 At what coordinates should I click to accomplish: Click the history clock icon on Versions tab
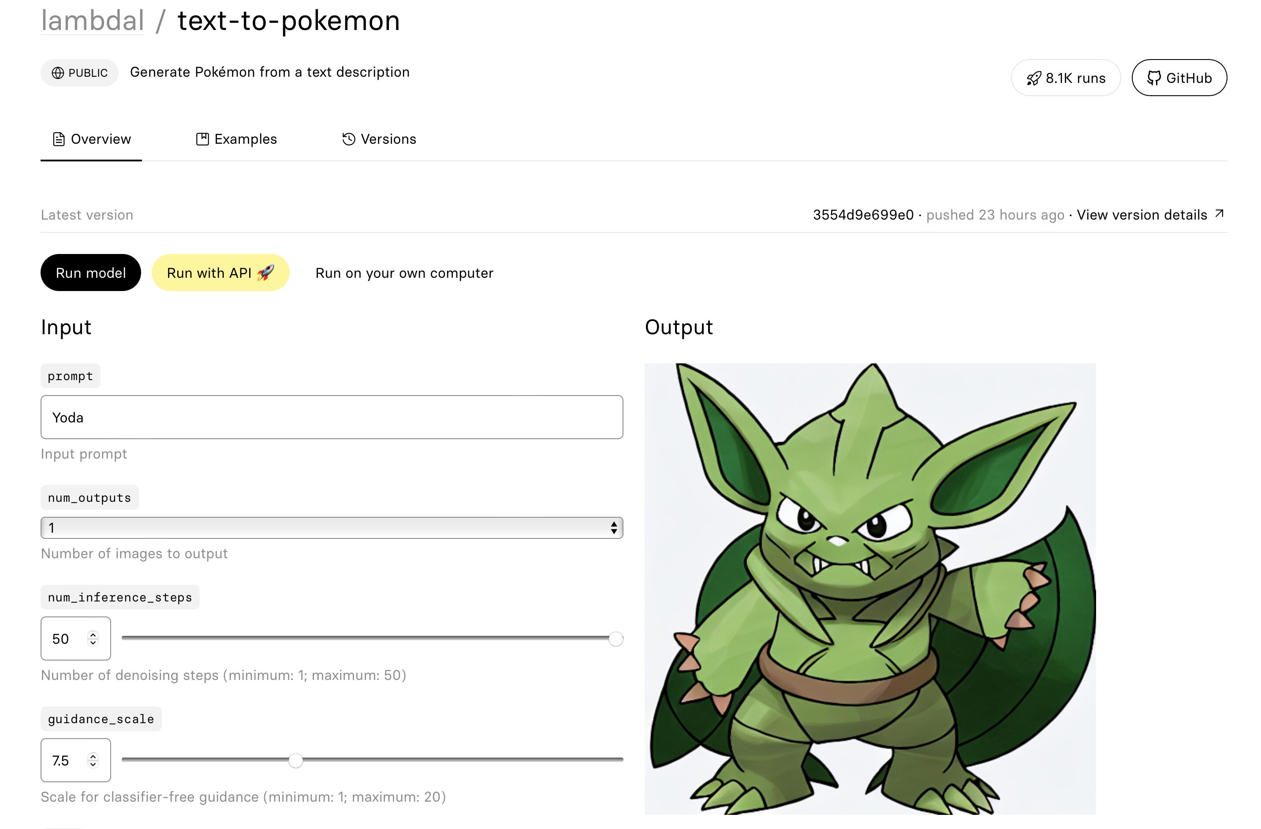349,139
